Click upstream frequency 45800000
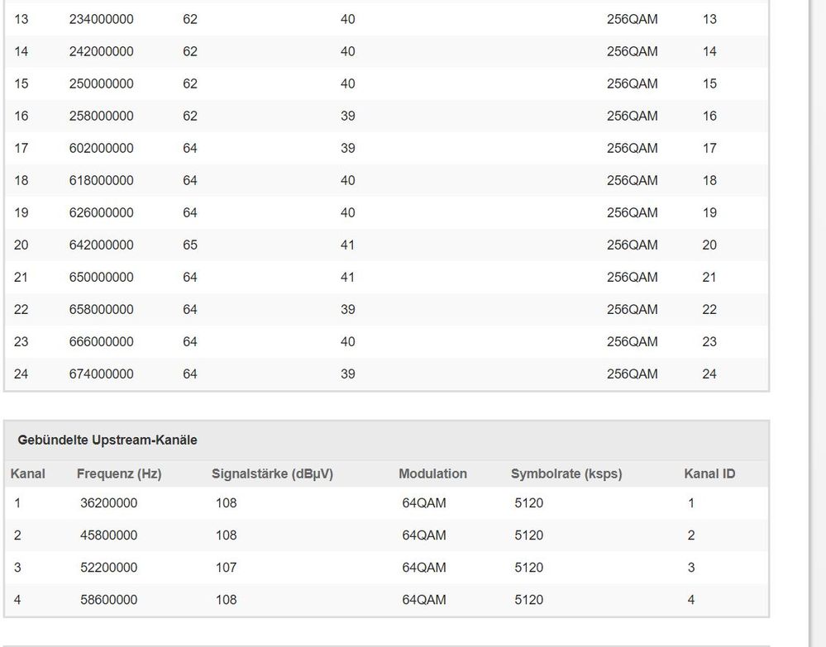826x647 pixels. coord(108,535)
